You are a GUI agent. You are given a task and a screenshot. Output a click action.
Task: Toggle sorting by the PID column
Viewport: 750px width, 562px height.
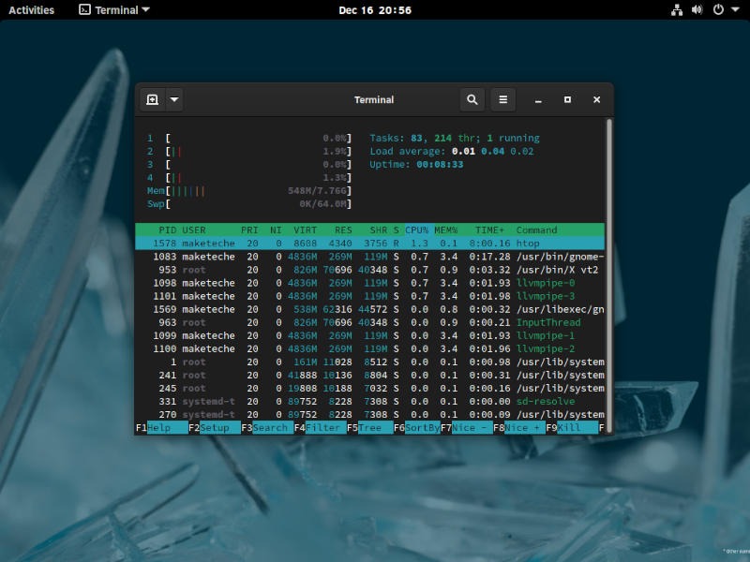click(x=170, y=229)
